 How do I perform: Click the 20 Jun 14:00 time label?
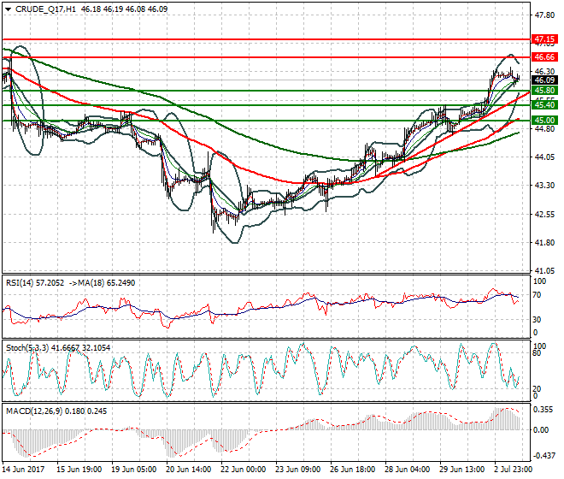(x=189, y=470)
